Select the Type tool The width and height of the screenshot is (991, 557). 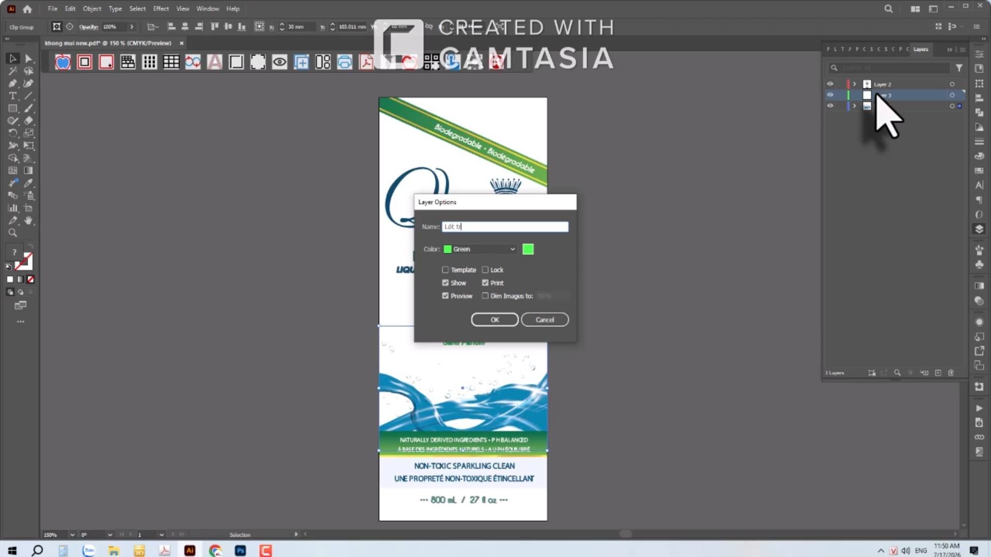[12, 96]
